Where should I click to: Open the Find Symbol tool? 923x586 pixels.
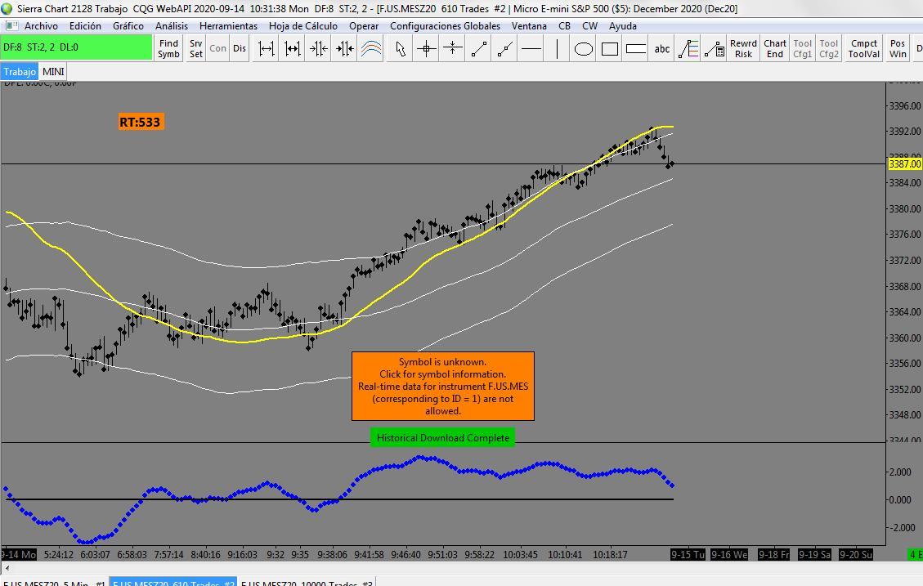[x=168, y=48]
